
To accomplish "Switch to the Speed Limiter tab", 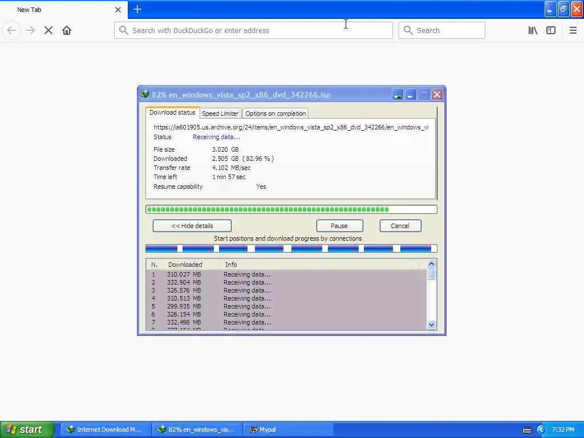I will (x=220, y=113).
